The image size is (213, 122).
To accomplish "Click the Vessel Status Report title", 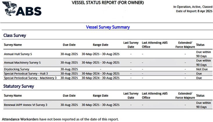I will pyautogui.click(x=108, y=3).
